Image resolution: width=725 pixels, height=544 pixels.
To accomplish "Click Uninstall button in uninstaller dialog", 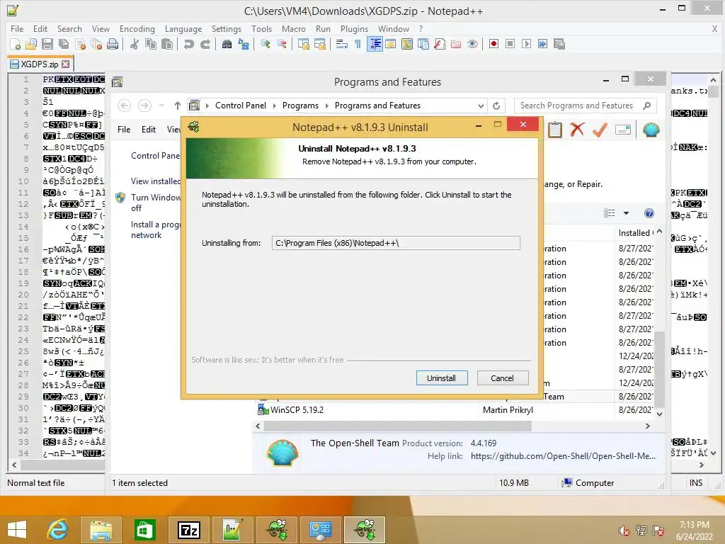I will 442,378.
